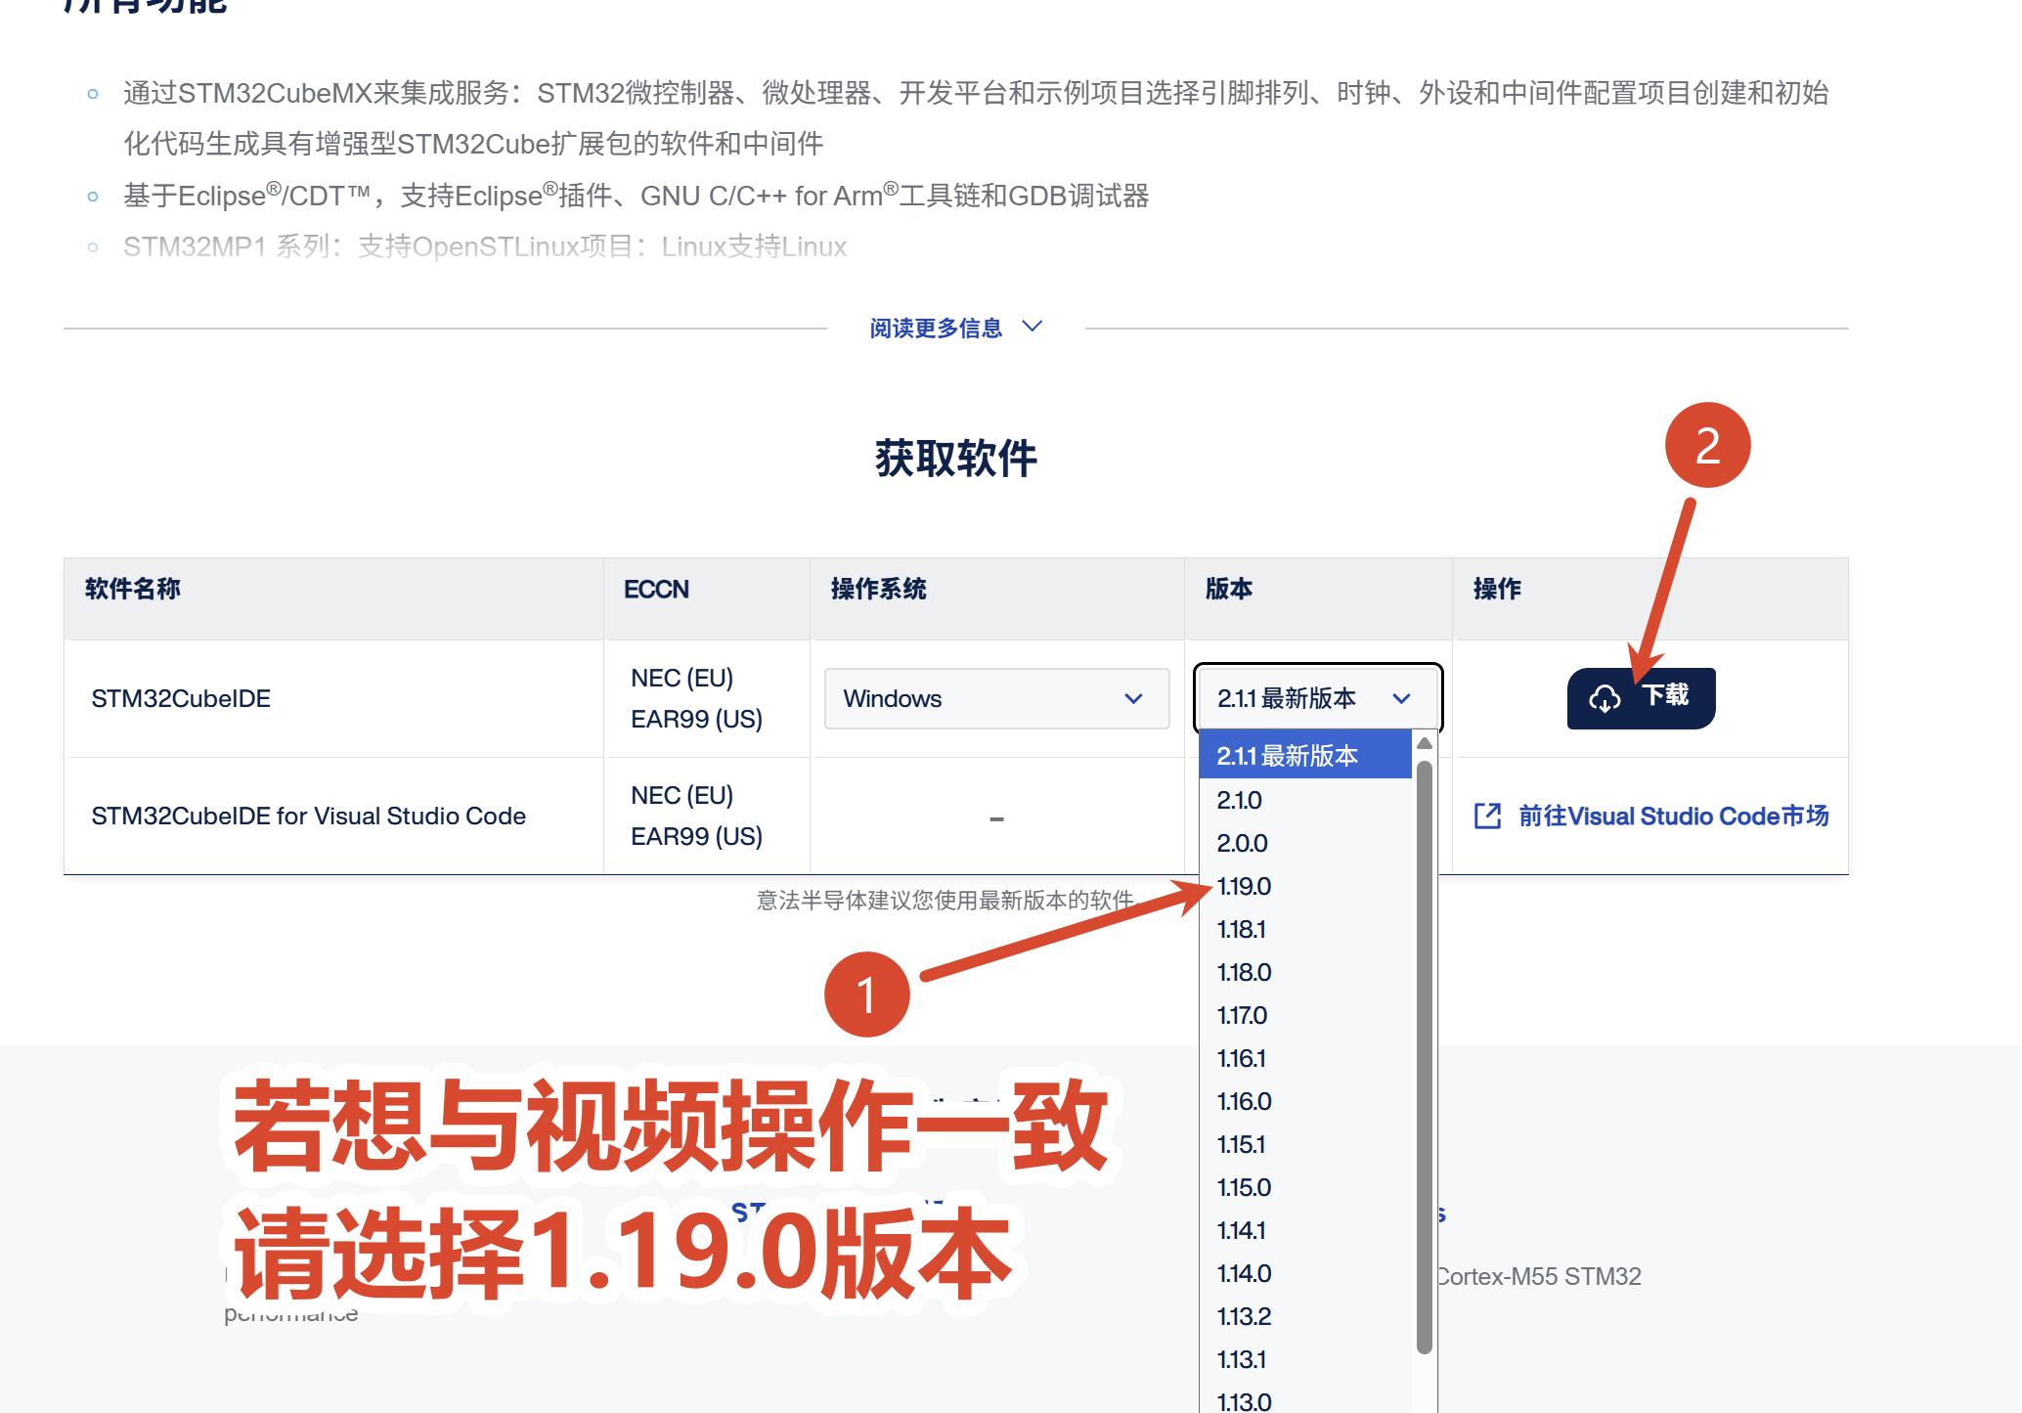2022x1413 pixels.
Task: Choose version 1.19.0 from the list
Action: pyautogui.click(x=1305, y=886)
